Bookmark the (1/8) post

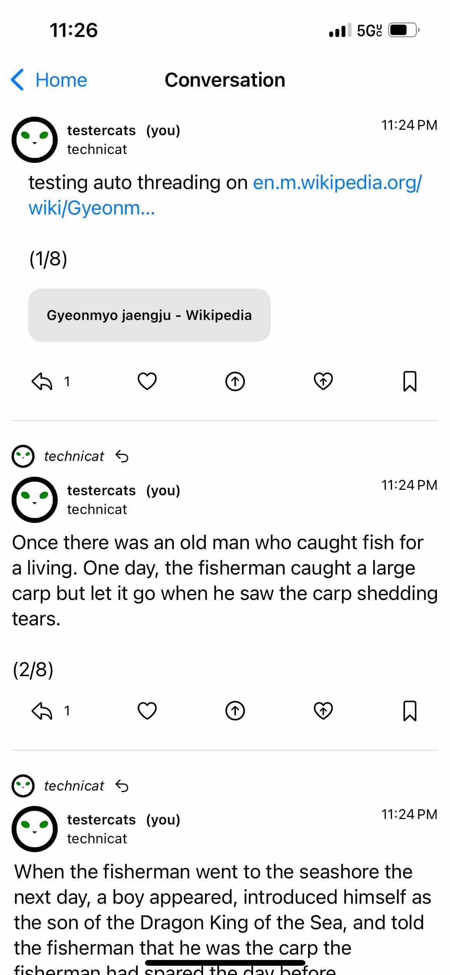[410, 382]
